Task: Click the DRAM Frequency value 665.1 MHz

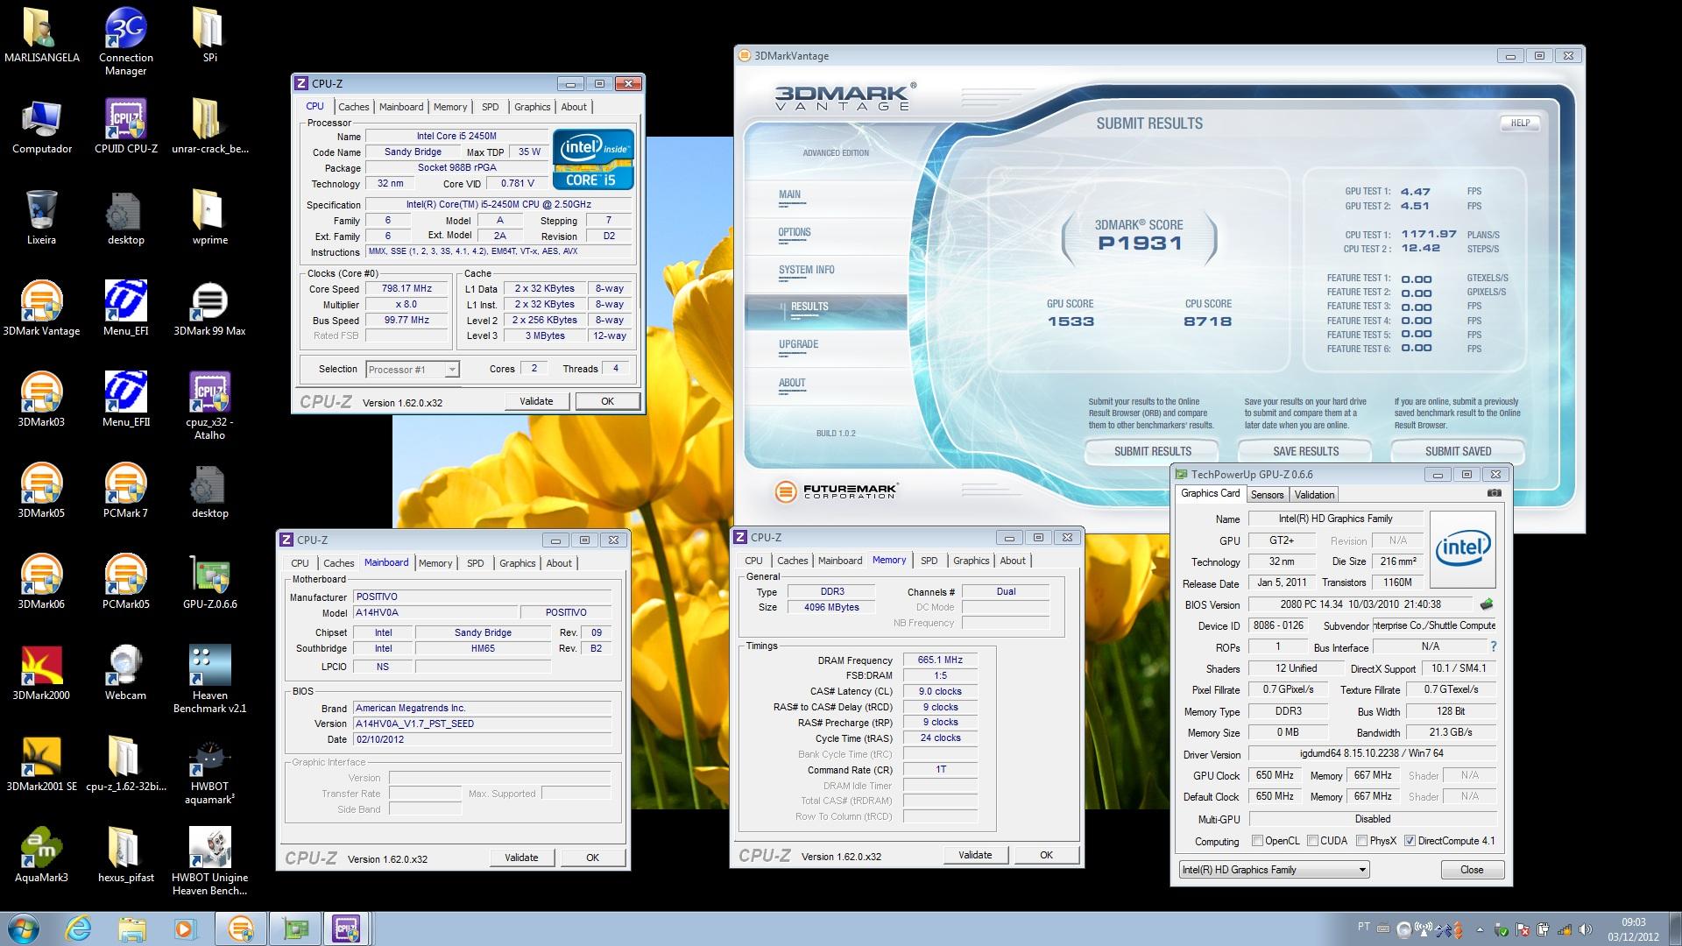Action: [940, 660]
